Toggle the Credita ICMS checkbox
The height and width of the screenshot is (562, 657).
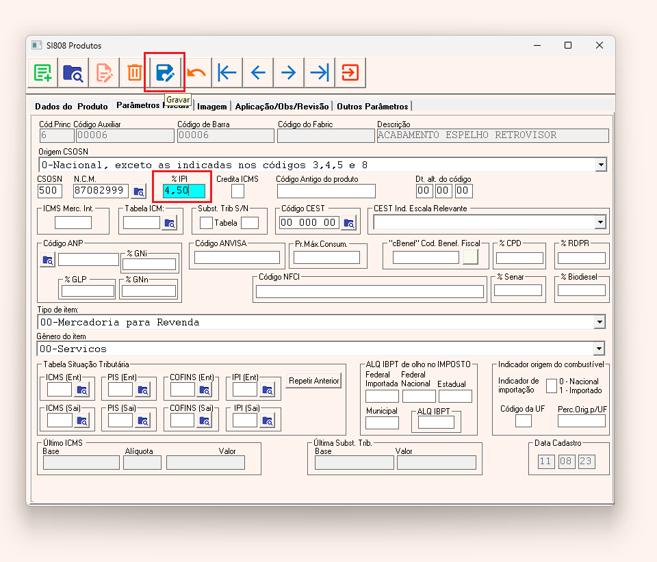pyautogui.click(x=237, y=191)
